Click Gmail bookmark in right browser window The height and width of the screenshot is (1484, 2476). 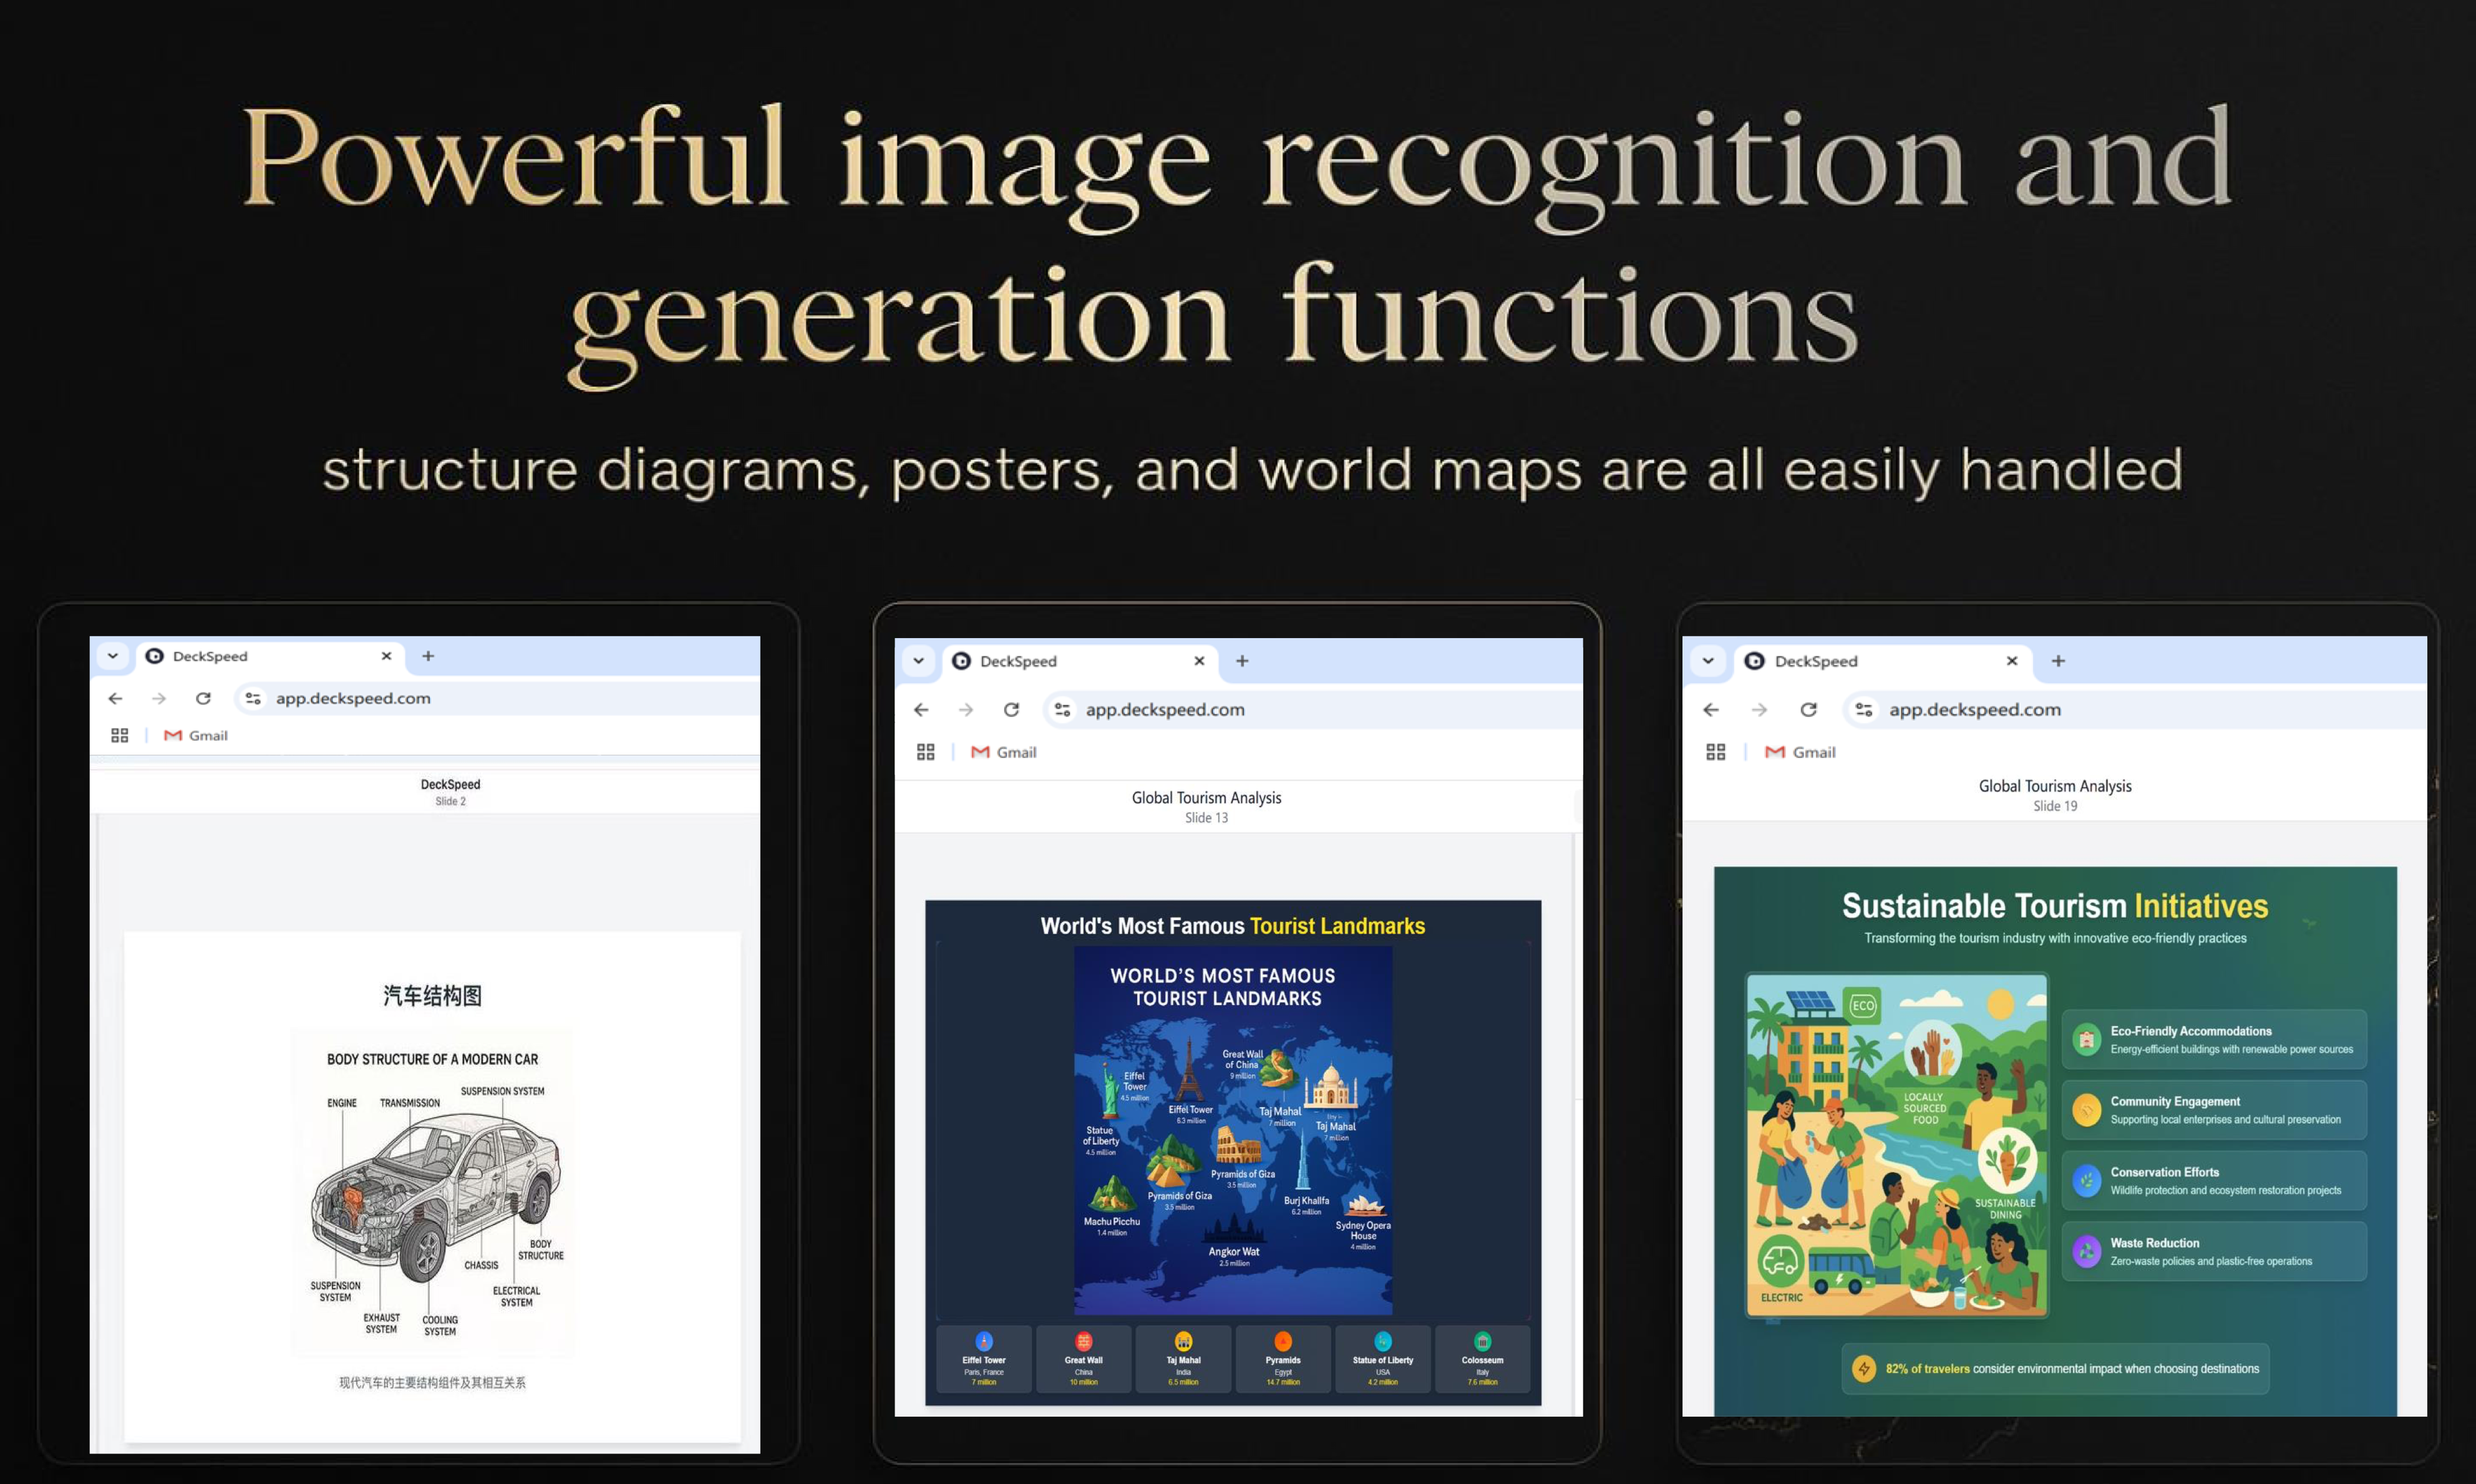click(x=1800, y=752)
